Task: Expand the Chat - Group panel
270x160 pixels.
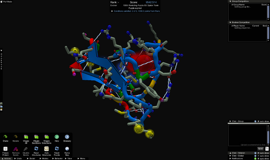Action: [230, 121]
